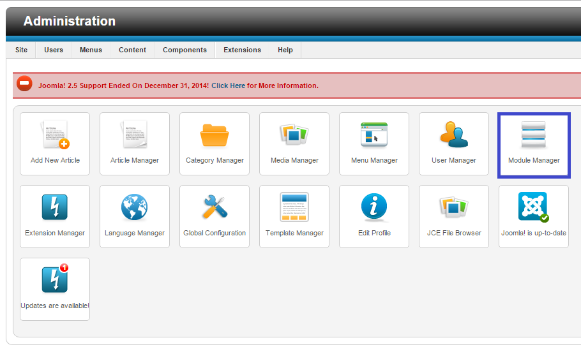Click the Language Manager label text
The height and width of the screenshot is (354, 581).
click(x=135, y=233)
